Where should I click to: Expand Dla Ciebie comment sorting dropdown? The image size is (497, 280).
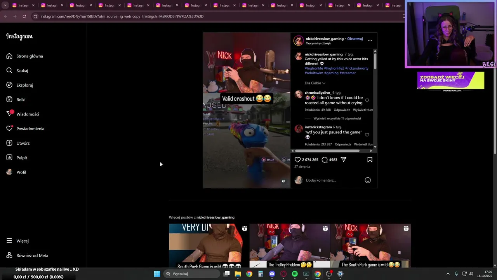(x=315, y=83)
